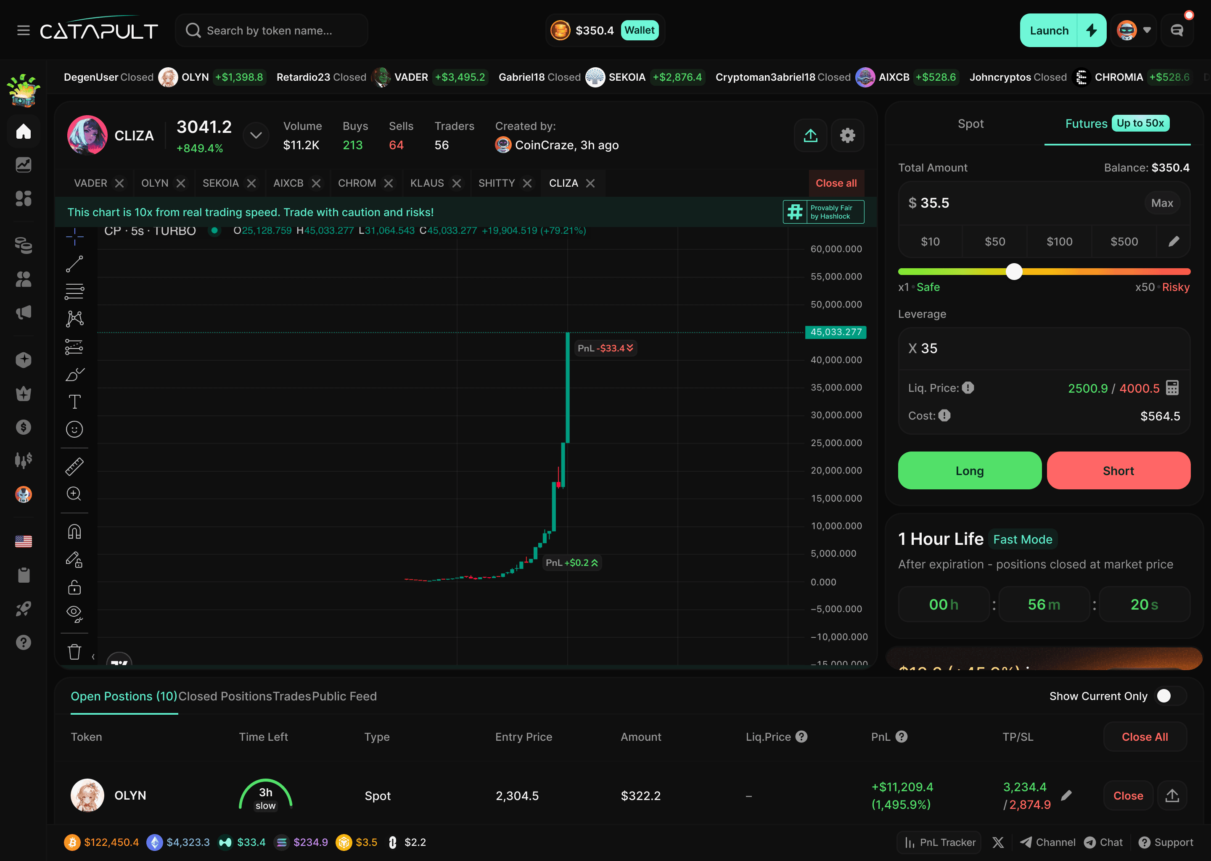
Task: Click the Max amount button
Action: tap(1162, 203)
